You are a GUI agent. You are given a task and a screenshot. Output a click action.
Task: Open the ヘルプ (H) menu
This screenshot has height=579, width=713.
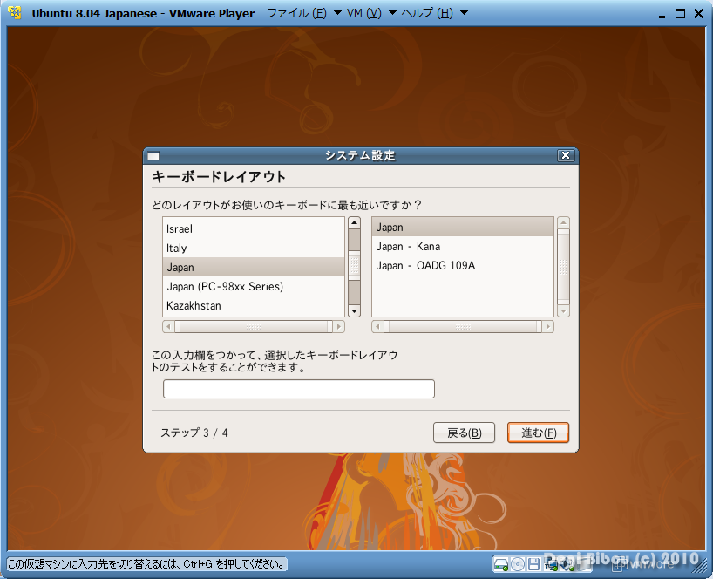(x=427, y=13)
